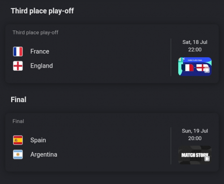Click the Sun, 19 Jul match date
Screen dimensions: 224x184
pyautogui.click(x=195, y=131)
